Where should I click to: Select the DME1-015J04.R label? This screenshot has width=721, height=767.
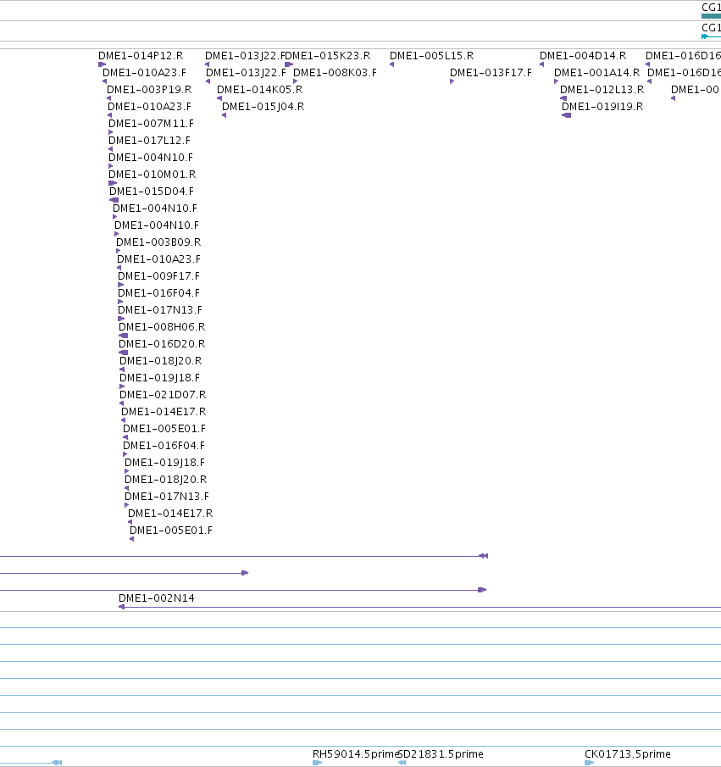263,107
